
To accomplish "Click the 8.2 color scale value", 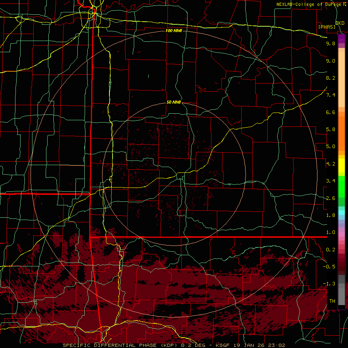I will click(331, 78).
